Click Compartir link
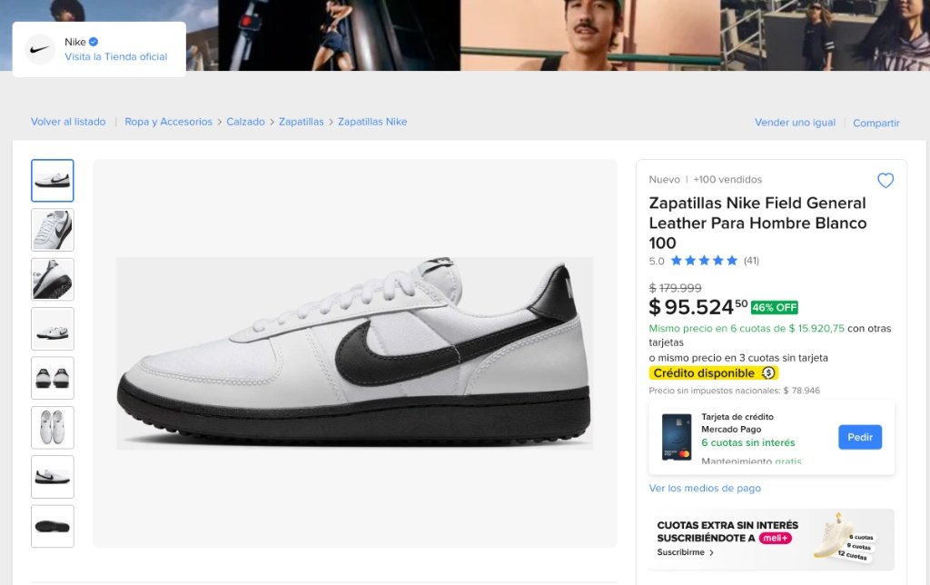Viewport: 930px width, 585px height. pyautogui.click(x=876, y=123)
